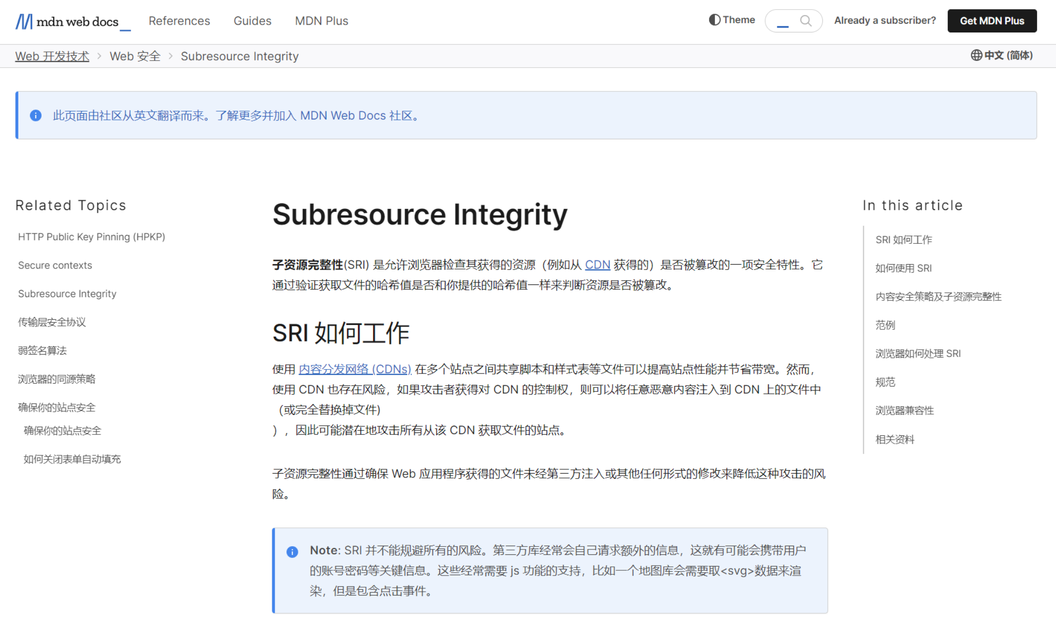Click info icon in translation banner
The image size is (1056, 625).
(35, 116)
